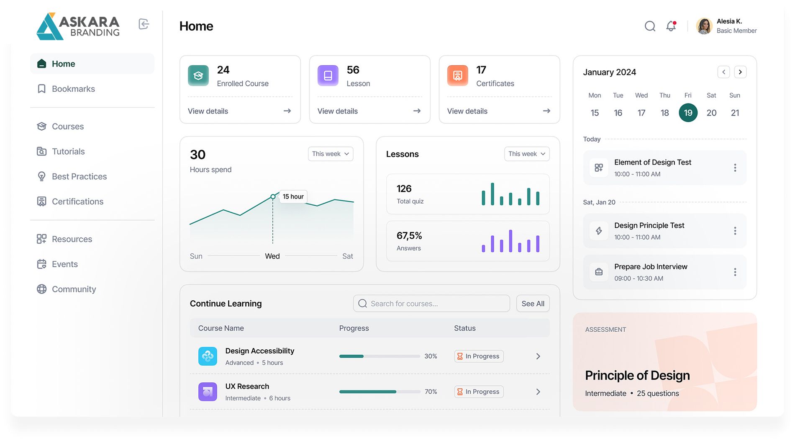Open options for Element of Design Test
The height and width of the screenshot is (441, 795).
[735, 168]
